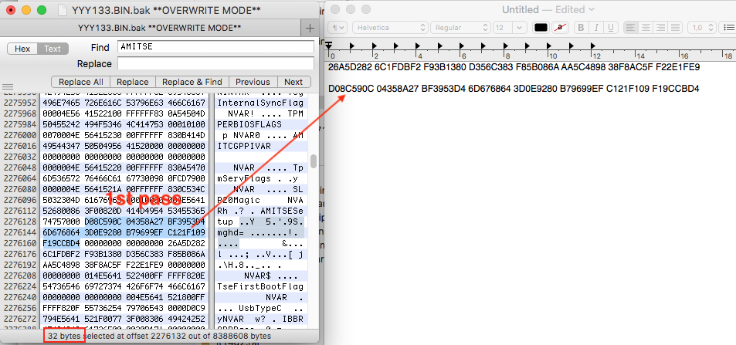Open the Helvetica font family dropdown
Image resolution: width=736 pixels, height=345 pixels.
click(389, 28)
